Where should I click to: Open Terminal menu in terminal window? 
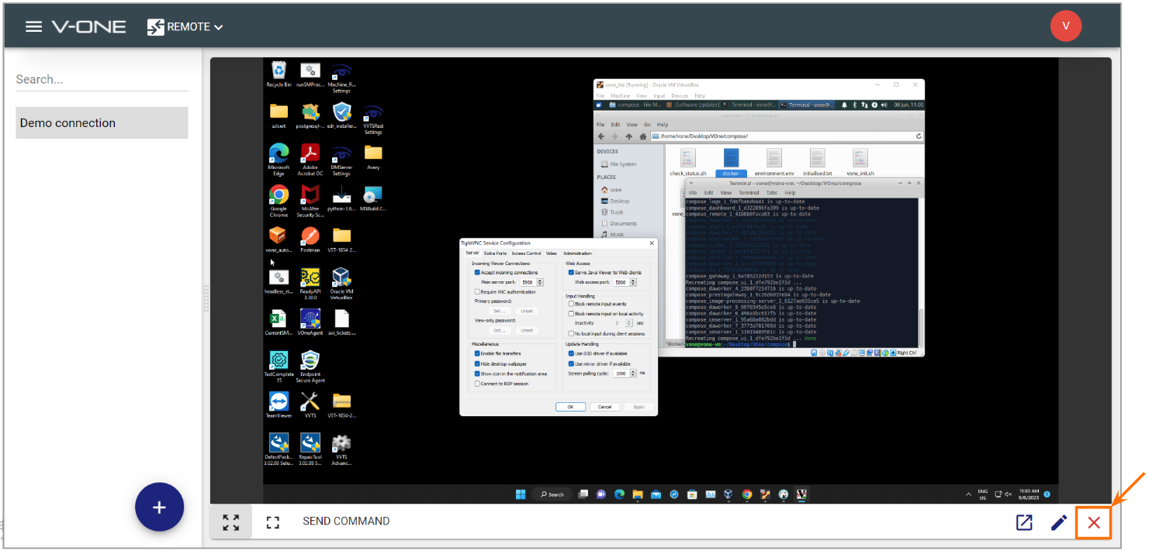[x=749, y=192]
